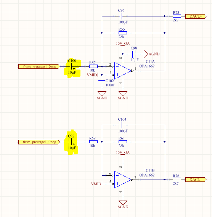Image resolution: width=212 pixels, height=217 pixels.
Task: Select capacitor C96 in feedback loop
Action: click(x=121, y=16)
